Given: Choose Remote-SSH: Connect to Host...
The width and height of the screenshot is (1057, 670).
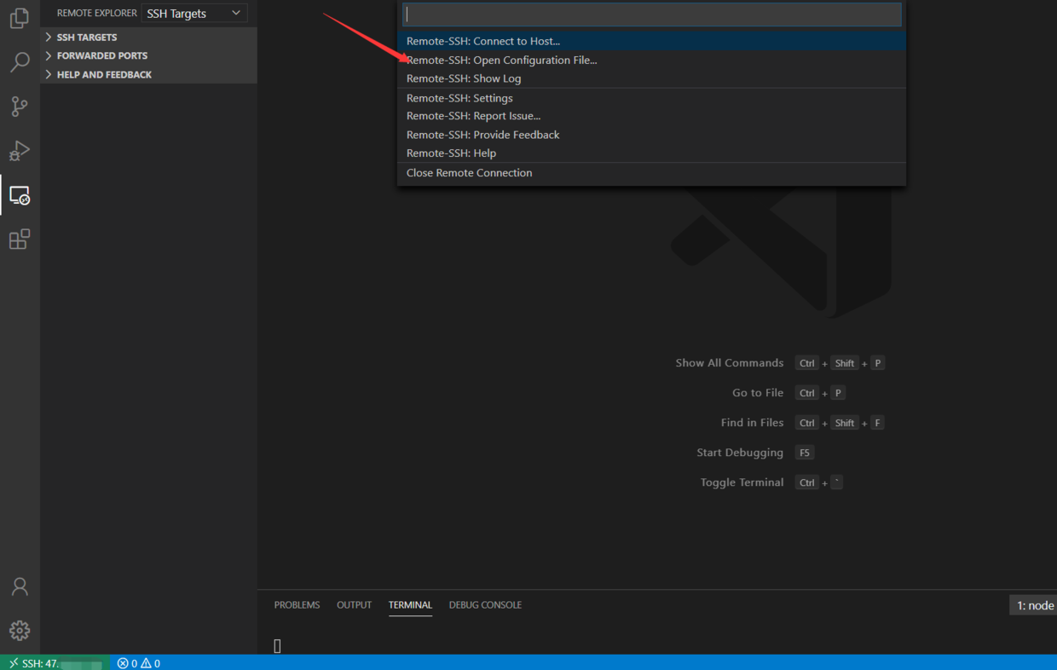Looking at the screenshot, I should tap(652, 41).
